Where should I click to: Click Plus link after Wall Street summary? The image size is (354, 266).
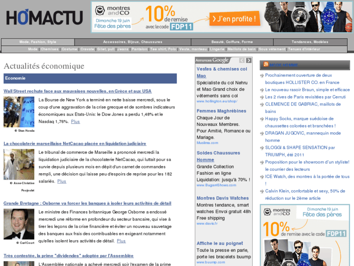click(x=75, y=122)
